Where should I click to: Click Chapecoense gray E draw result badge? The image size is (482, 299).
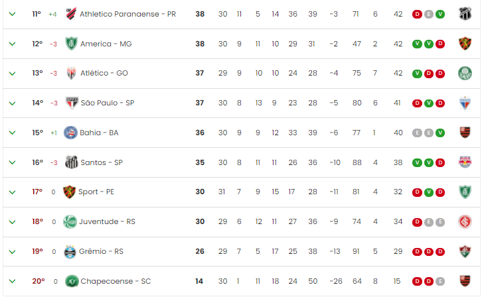point(440,281)
